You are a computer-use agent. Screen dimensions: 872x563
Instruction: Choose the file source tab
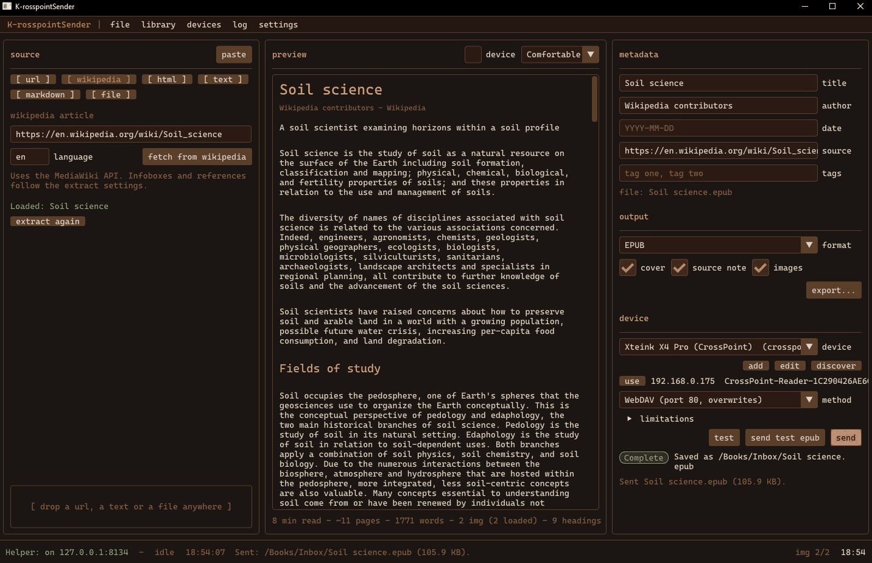(111, 94)
